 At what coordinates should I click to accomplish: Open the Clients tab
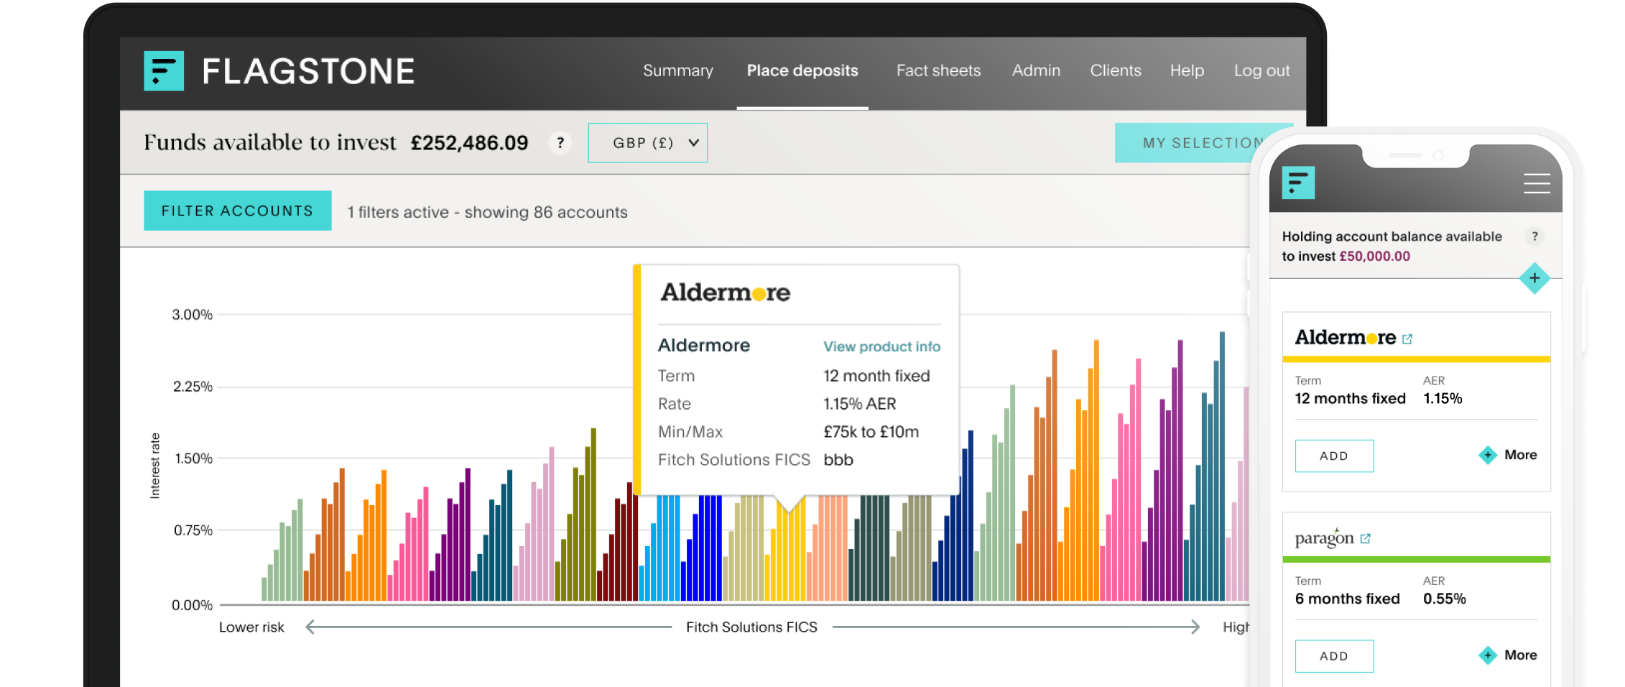point(1115,70)
